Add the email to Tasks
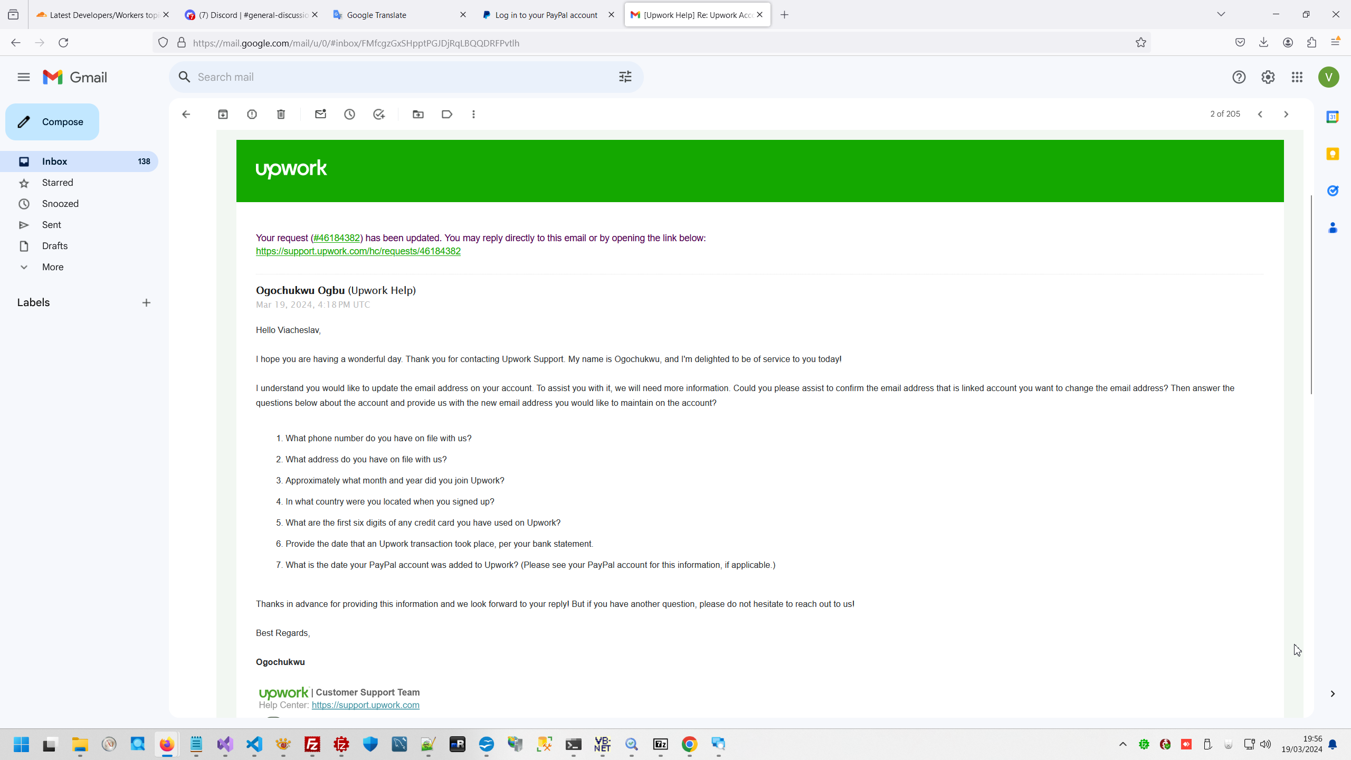The image size is (1351, 760). [x=379, y=114]
